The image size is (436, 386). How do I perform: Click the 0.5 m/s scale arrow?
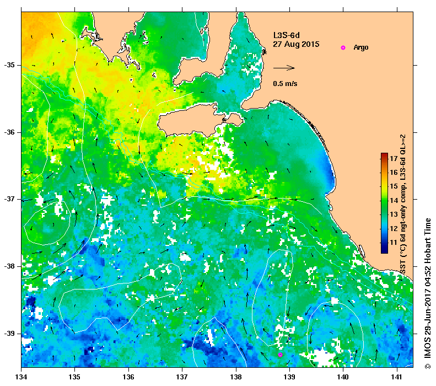tap(284, 68)
